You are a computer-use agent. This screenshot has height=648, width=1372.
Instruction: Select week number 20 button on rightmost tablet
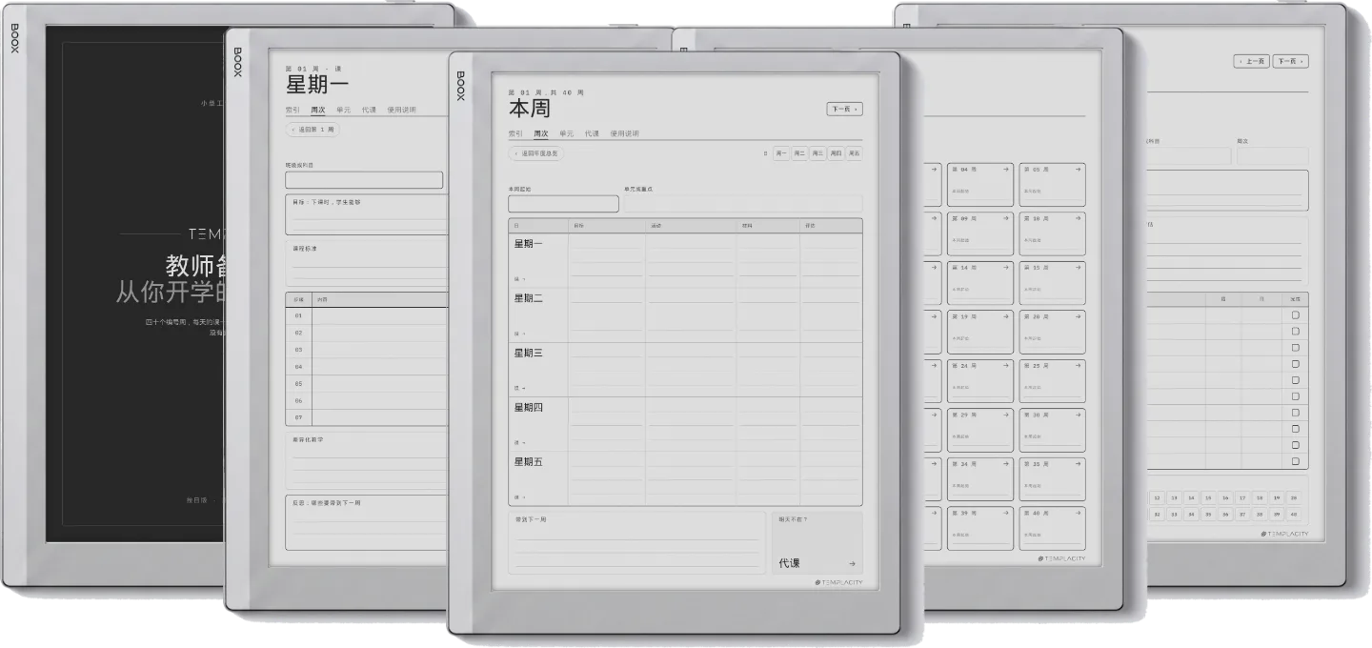coord(1293,497)
